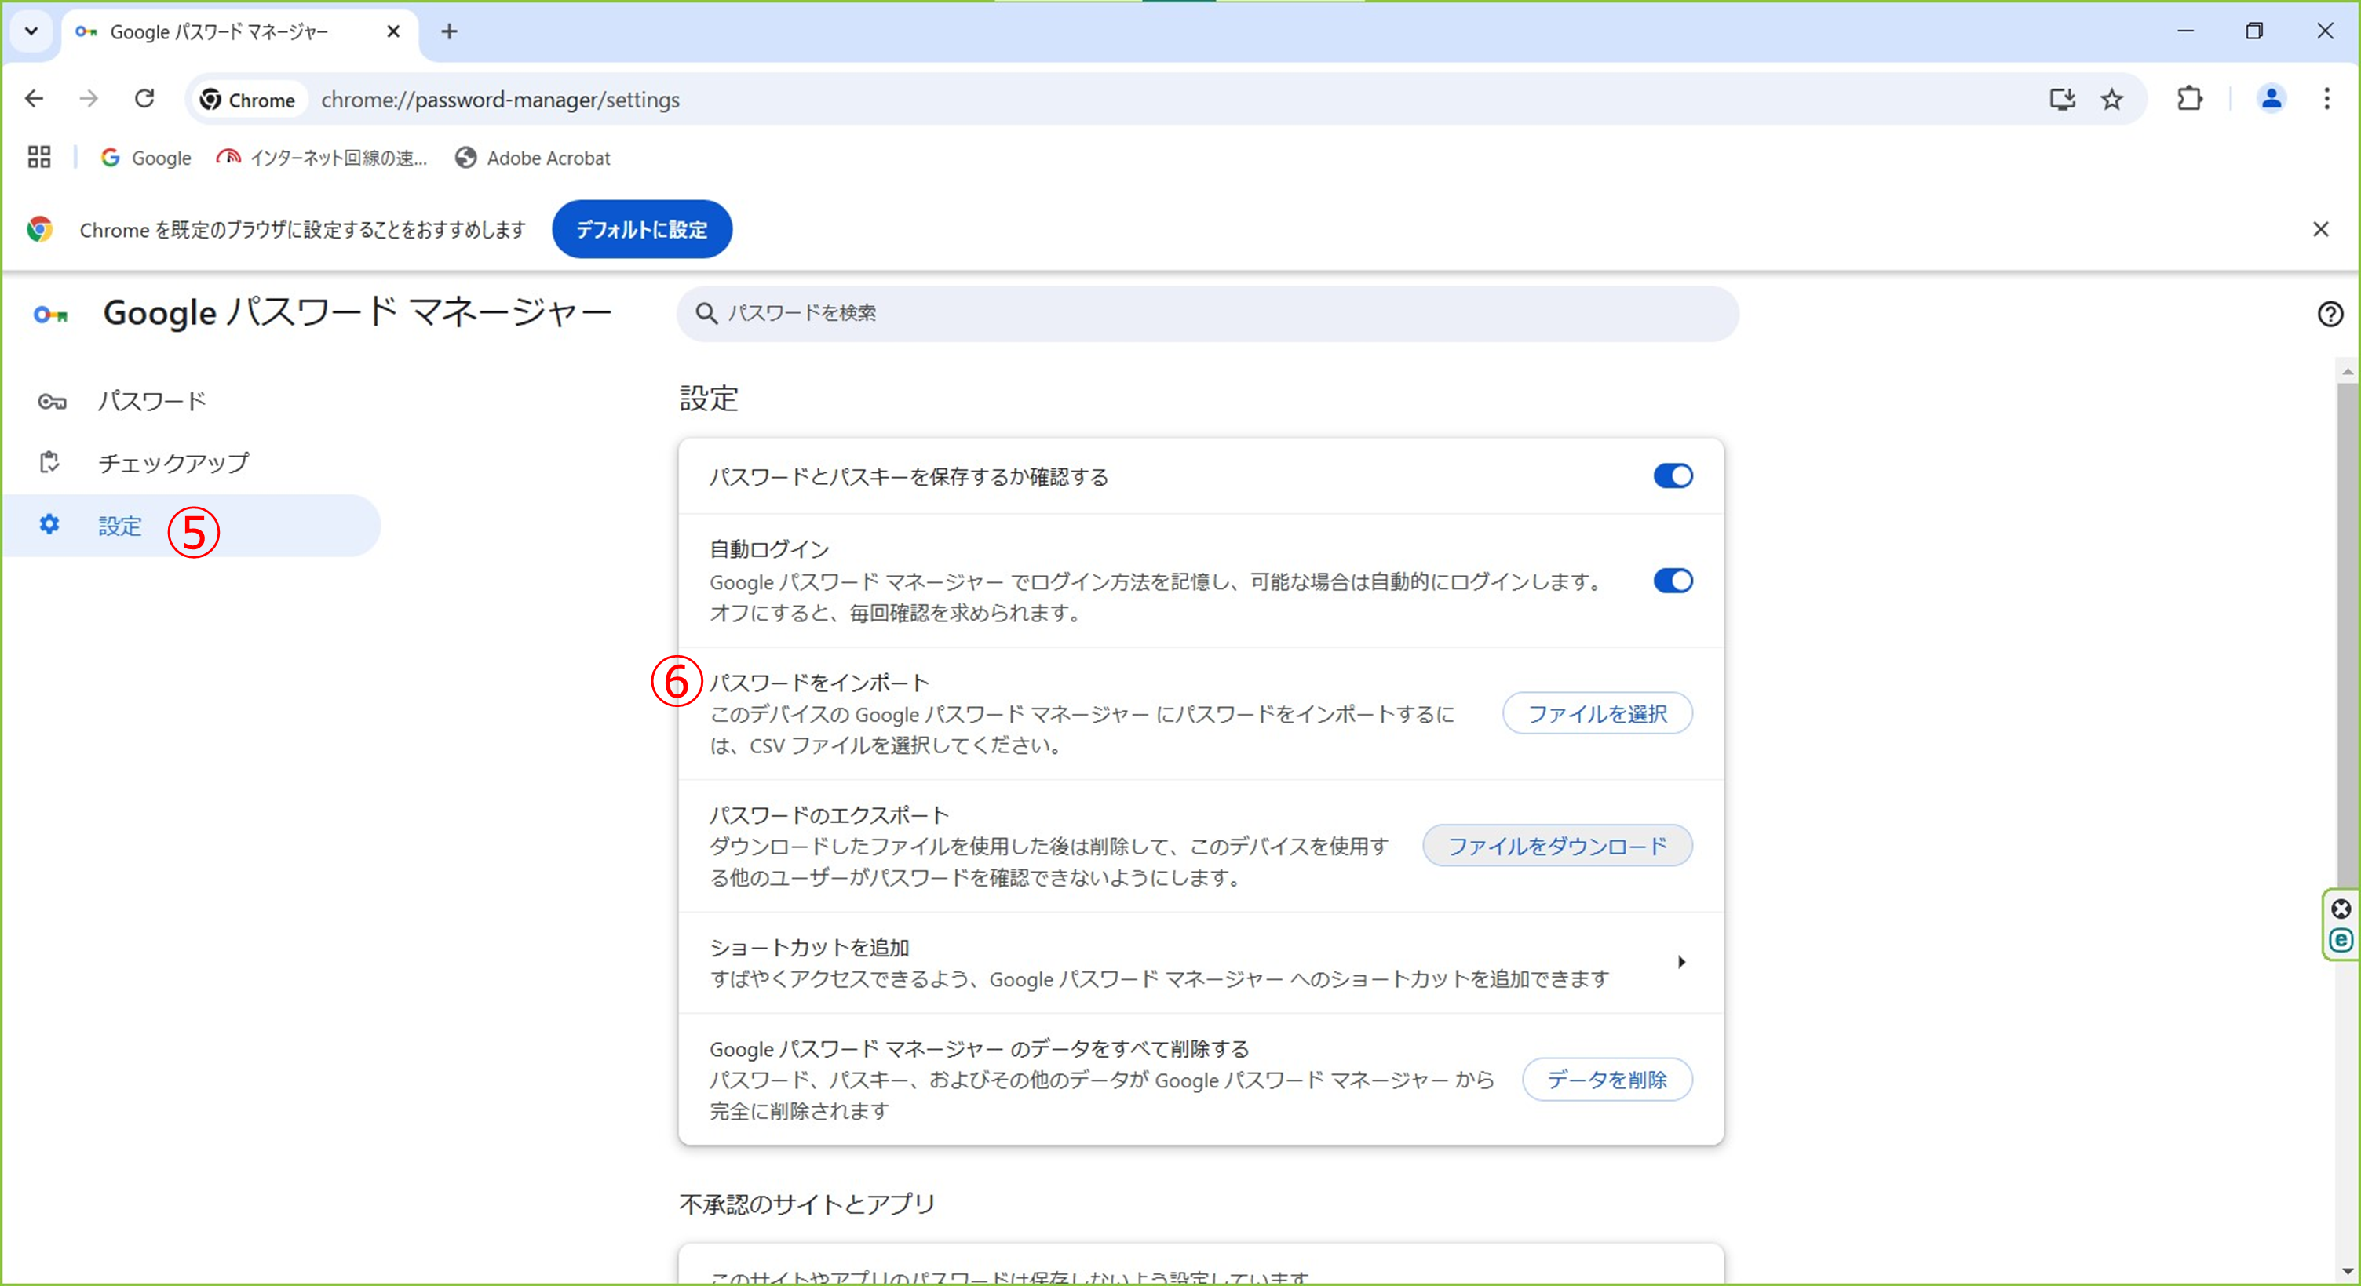The width and height of the screenshot is (2361, 1286).
Task: Disable the パスワードとパスキーを保存 toggle
Action: 1672,475
